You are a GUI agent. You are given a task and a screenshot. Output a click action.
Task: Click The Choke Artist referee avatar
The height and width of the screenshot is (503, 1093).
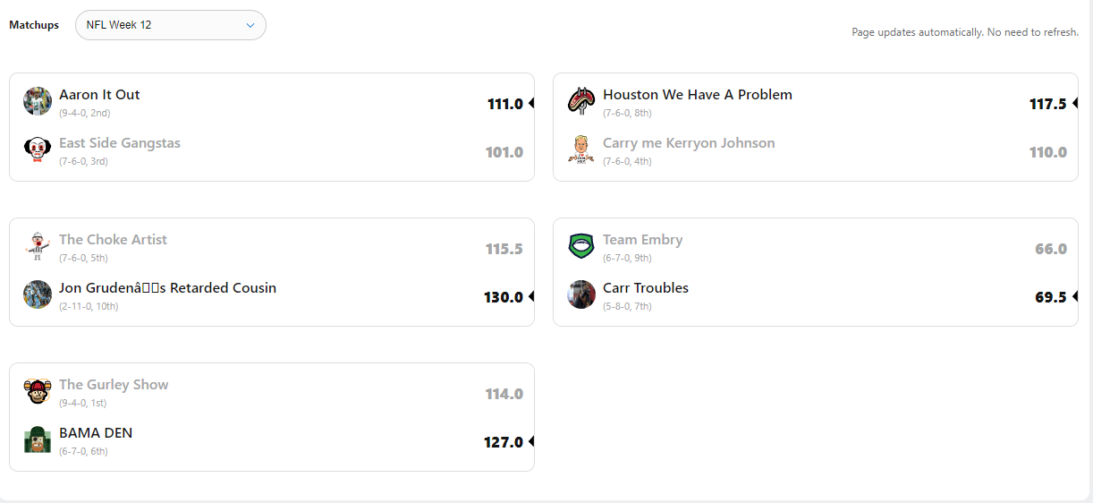click(x=38, y=246)
